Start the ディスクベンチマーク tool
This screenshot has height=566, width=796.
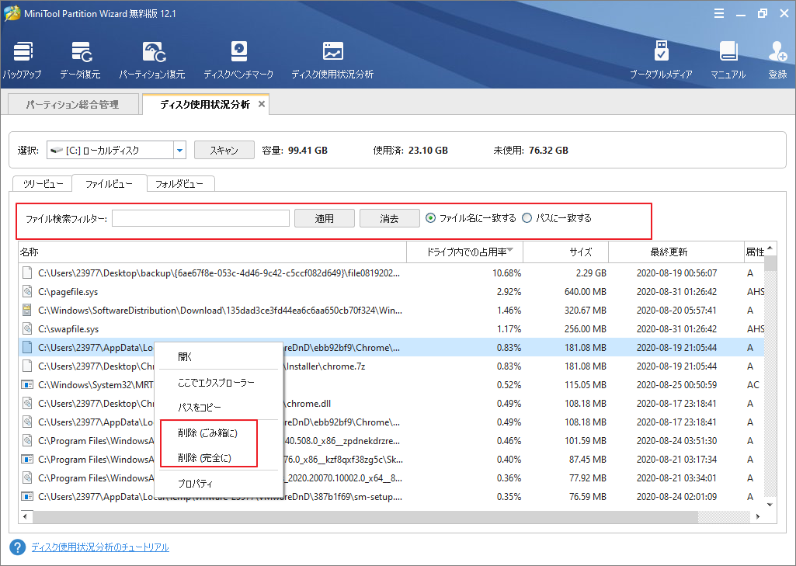[238, 57]
